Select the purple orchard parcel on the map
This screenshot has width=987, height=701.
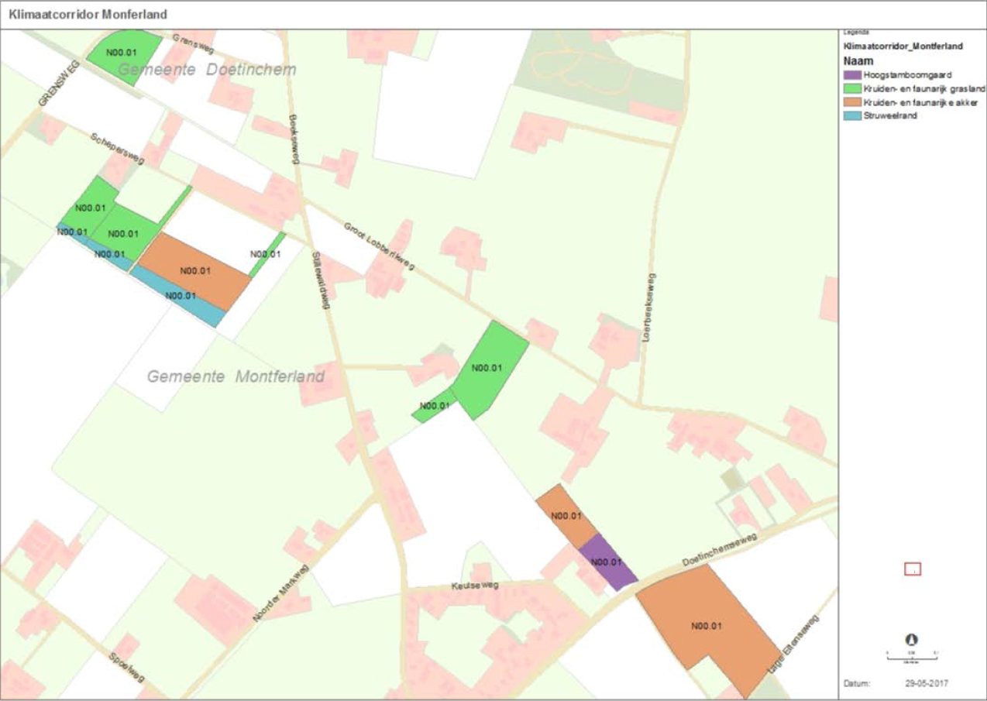click(x=607, y=563)
